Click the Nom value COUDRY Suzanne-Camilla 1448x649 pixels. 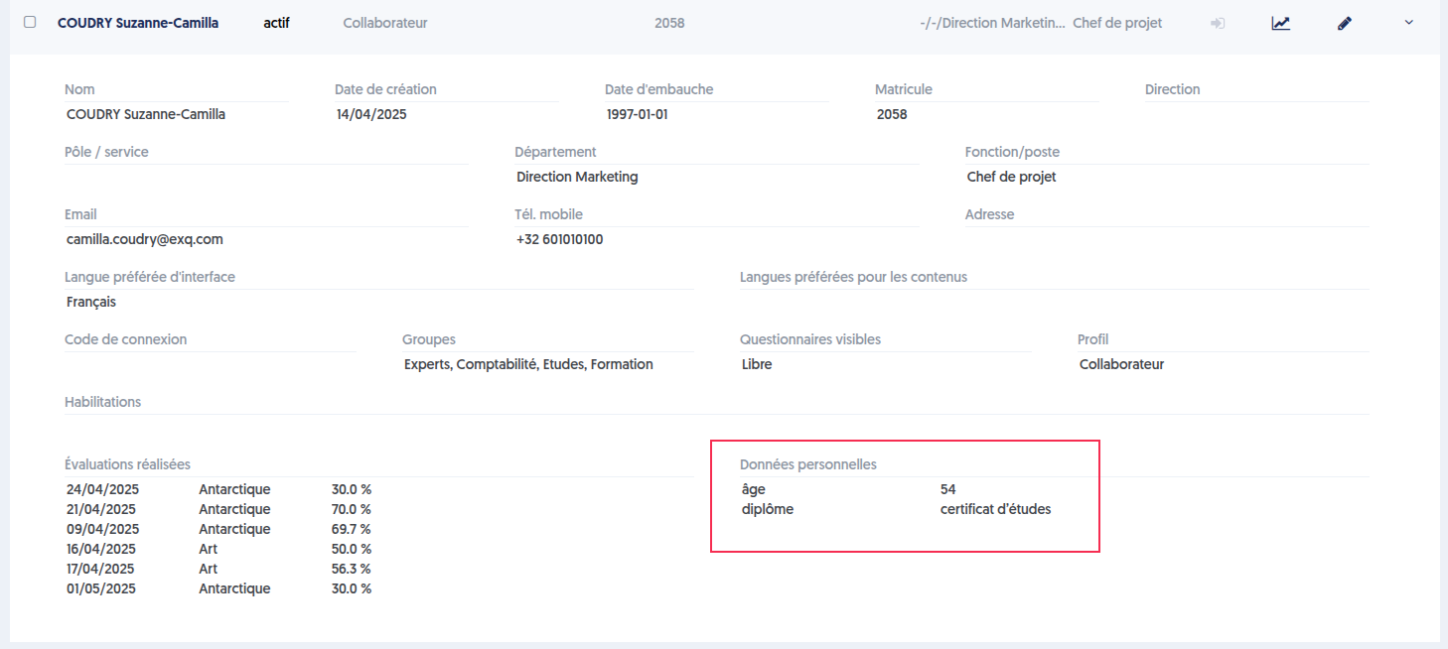click(x=146, y=114)
